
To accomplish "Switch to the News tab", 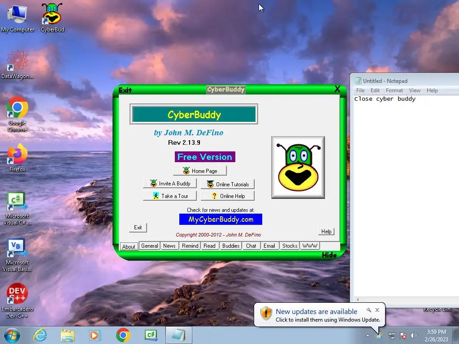I will (x=169, y=246).
